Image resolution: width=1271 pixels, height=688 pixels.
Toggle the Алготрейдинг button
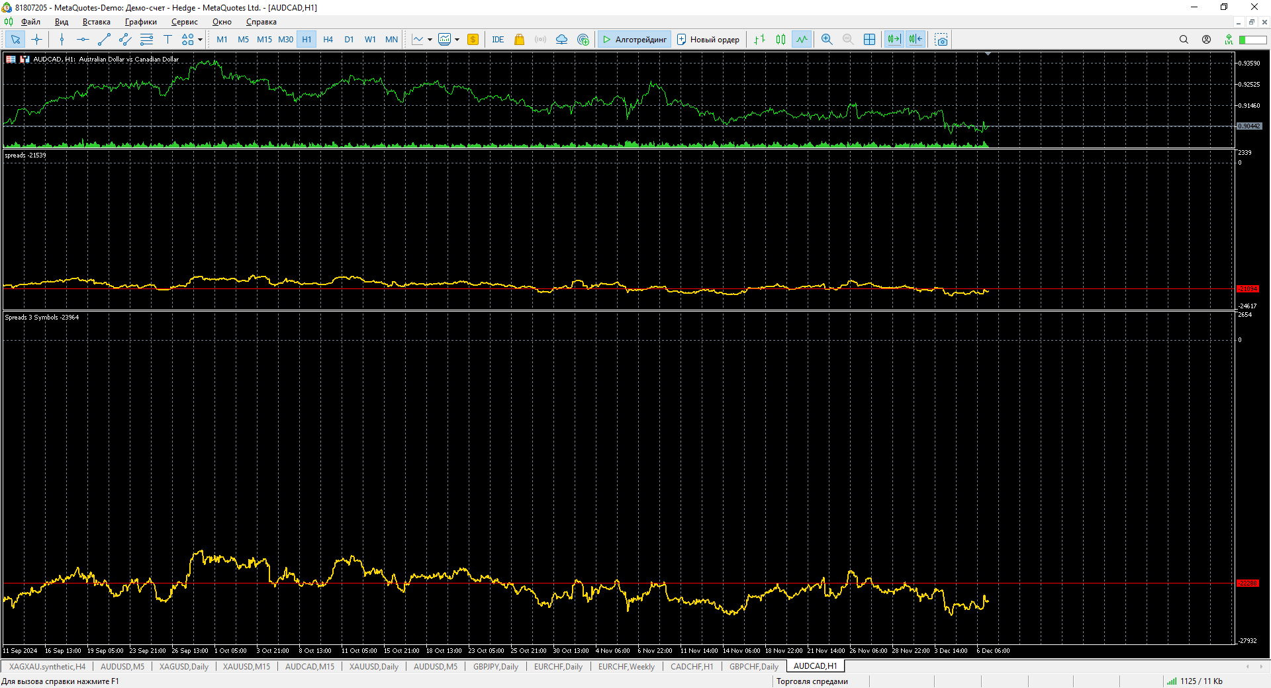634,40
